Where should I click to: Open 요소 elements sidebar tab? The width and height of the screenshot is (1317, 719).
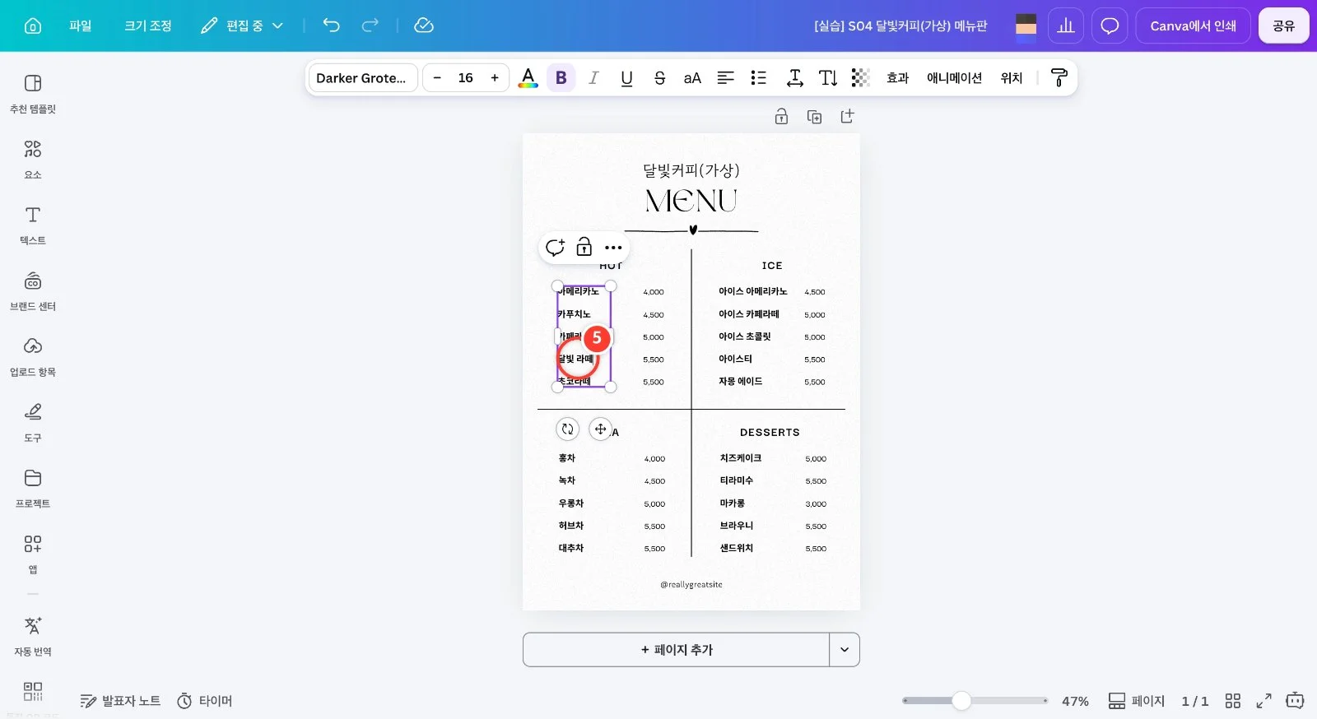[33, 160]
